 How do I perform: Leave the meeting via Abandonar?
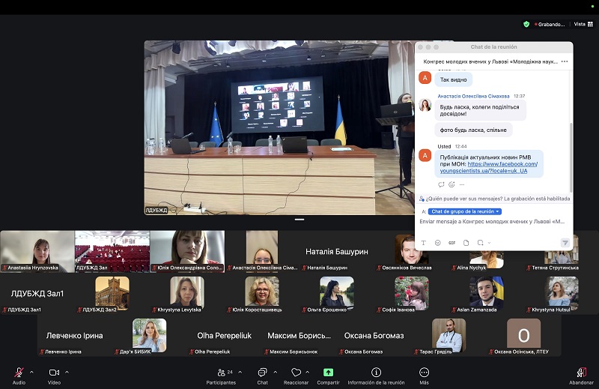581,373
